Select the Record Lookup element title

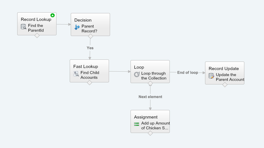(x=36, y=20)
